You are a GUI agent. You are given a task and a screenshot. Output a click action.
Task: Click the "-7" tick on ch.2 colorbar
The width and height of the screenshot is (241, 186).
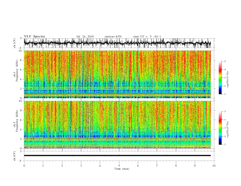coord(224,145)
